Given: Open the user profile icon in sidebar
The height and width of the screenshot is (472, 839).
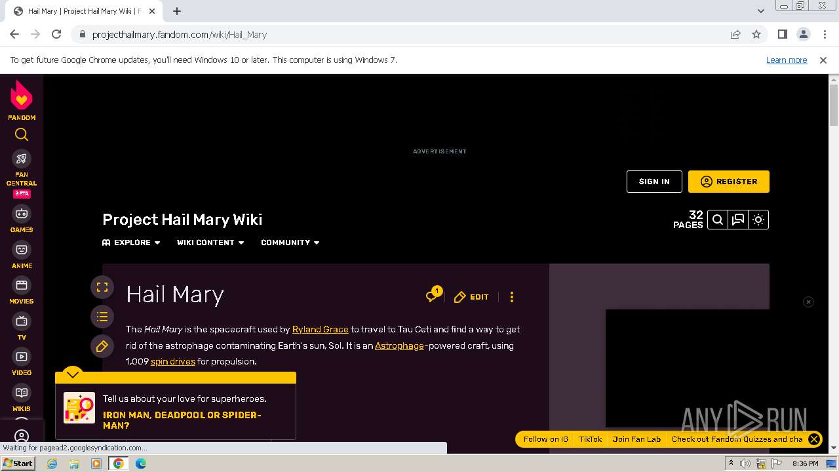Looking at the screenshot, I should coord(22,436).
